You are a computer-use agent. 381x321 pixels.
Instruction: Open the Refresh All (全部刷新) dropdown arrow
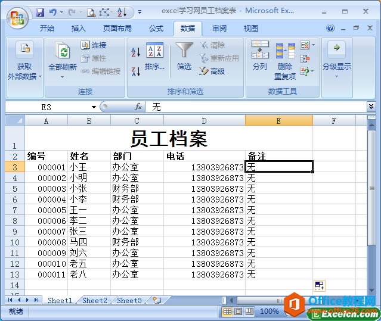pos(62,77)
